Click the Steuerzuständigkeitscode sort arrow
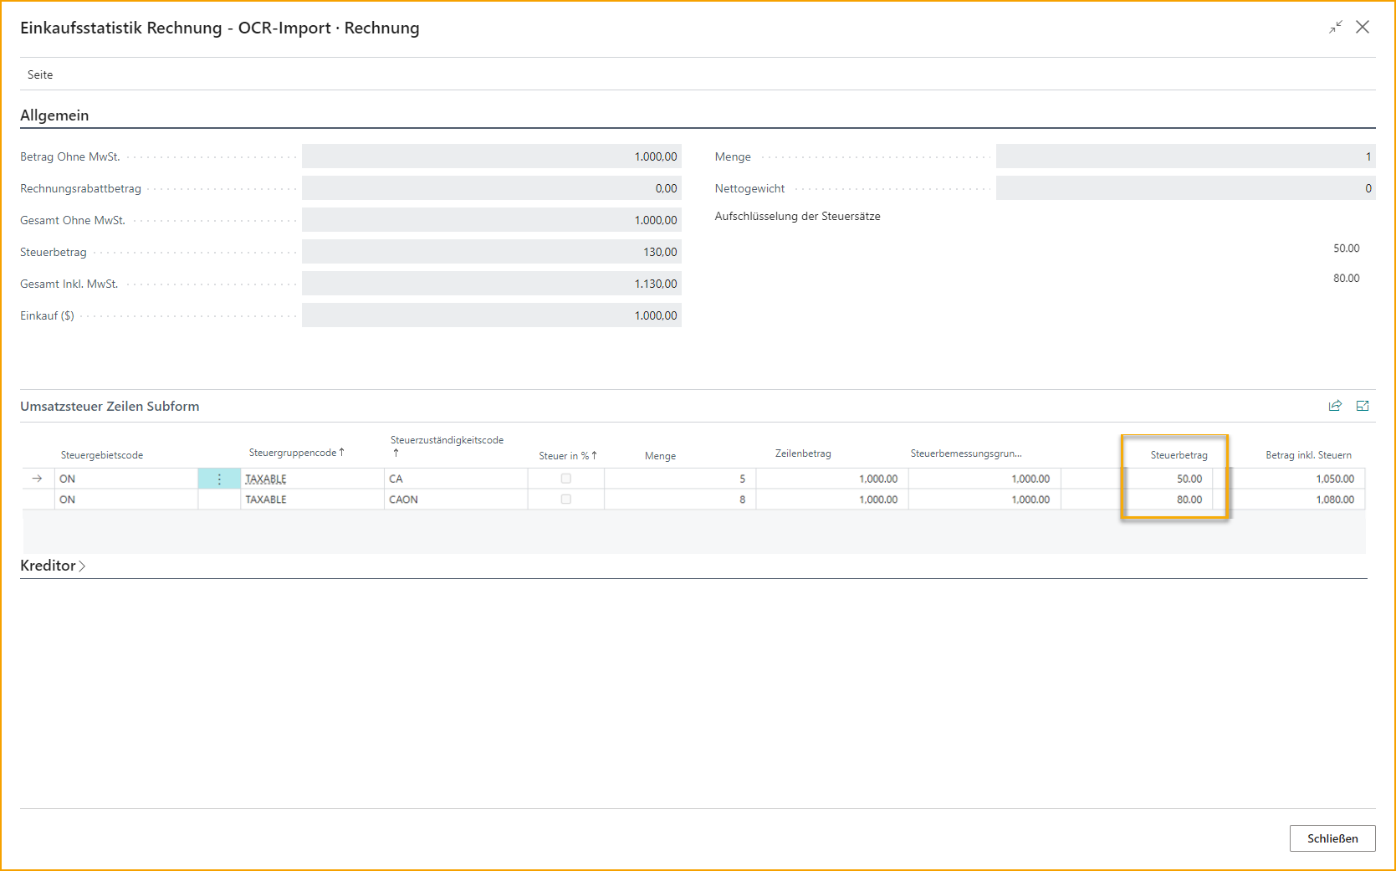 pos(394,452)
